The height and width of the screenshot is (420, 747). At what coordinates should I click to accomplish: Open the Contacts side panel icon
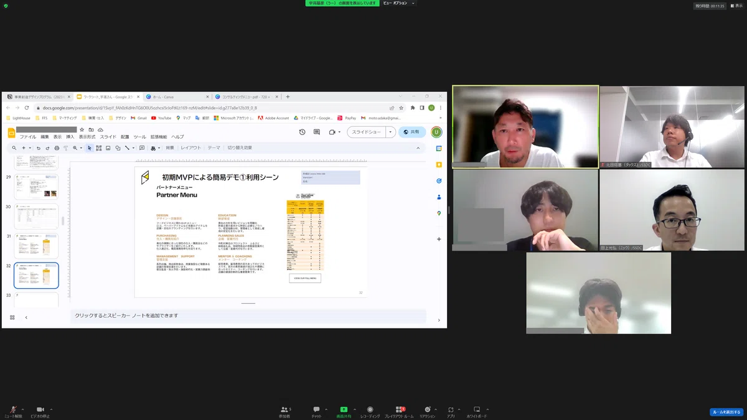[439, 197]
